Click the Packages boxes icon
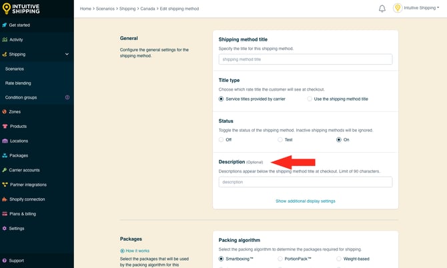This screenshot has height=268, width=447. (x=5, y=155)
